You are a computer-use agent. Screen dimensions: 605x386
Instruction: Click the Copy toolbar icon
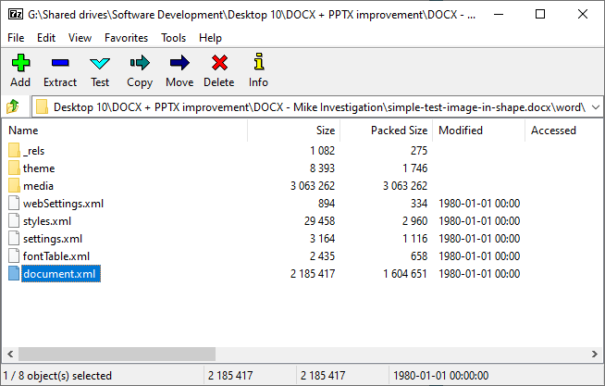pos(140,63)
